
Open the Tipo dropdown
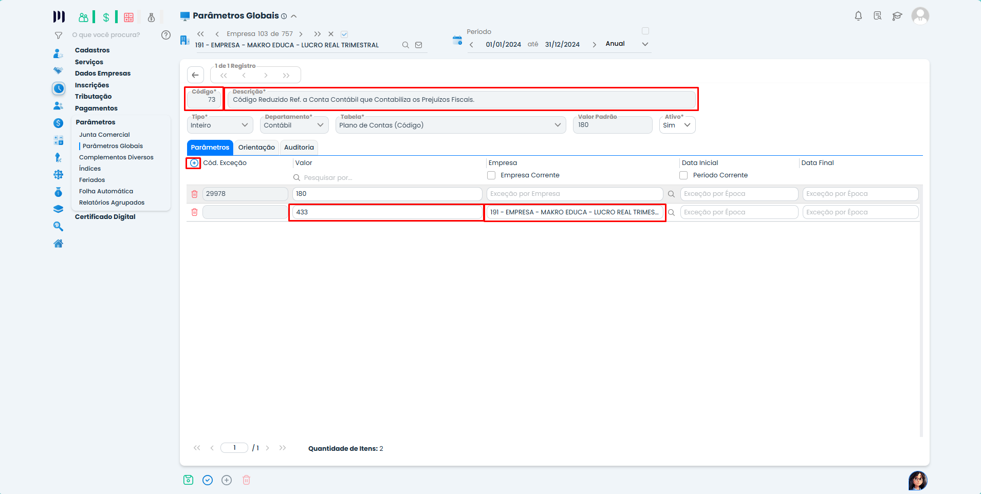(220, 125)
